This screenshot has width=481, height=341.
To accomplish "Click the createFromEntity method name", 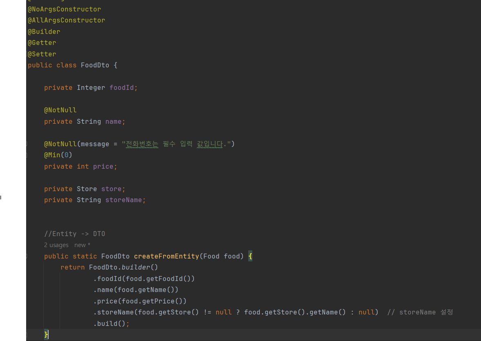I will point(166,256).
